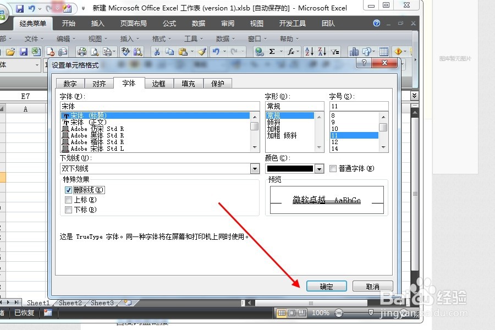This screenshot has width=495, height=330.
Task: Click the Paste clipboard icon
Action: [183, 52]
